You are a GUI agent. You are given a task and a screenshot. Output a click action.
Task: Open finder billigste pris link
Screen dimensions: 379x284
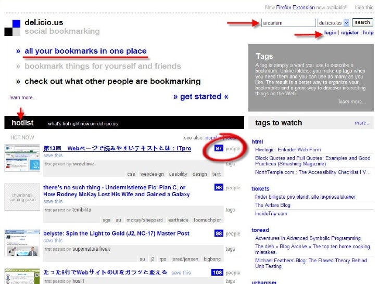click(x=305, y=197)
